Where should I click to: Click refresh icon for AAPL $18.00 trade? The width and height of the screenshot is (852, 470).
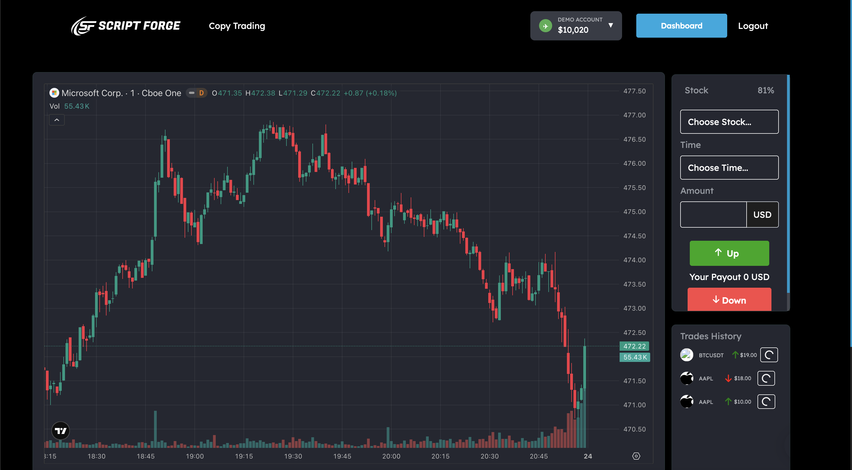click(766, 378)
